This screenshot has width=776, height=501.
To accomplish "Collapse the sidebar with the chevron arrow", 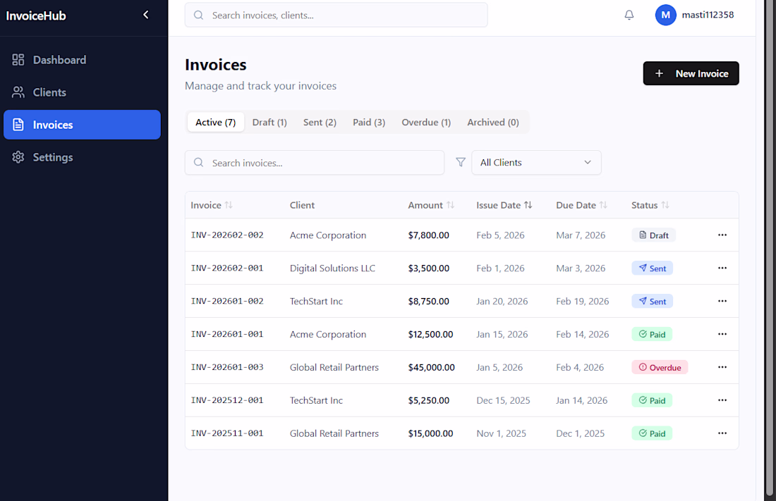I will tap(145, 15).
